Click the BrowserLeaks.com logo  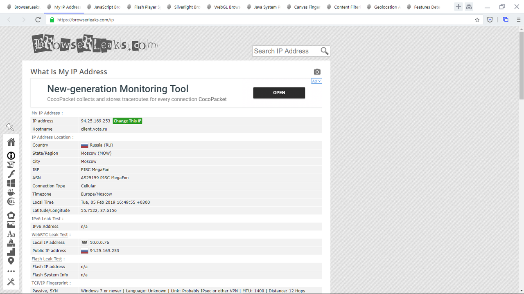pyautogui.click(x=95, y=44)
